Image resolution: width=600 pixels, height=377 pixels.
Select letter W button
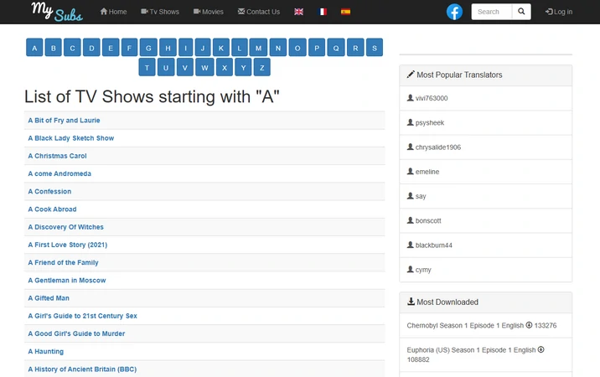coord(204,67)
